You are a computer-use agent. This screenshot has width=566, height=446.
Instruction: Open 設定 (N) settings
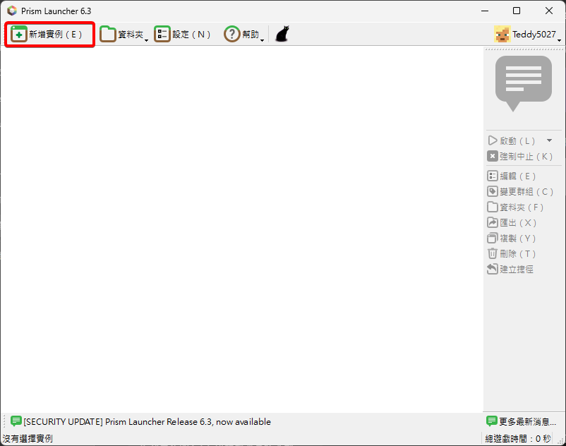pos(182,35)
